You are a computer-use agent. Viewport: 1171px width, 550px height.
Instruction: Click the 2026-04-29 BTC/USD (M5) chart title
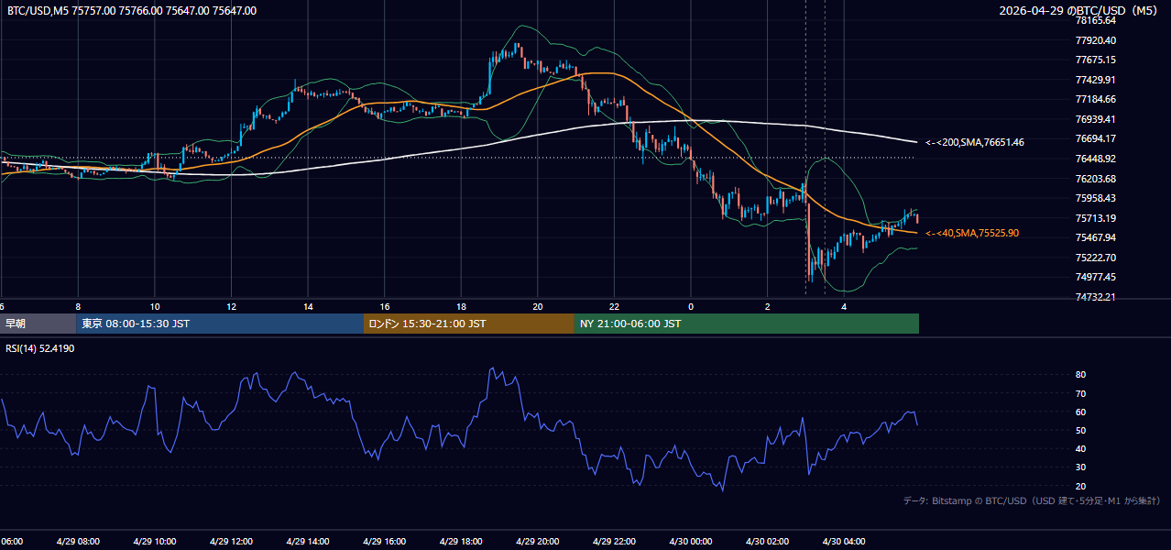[1080, 11]
